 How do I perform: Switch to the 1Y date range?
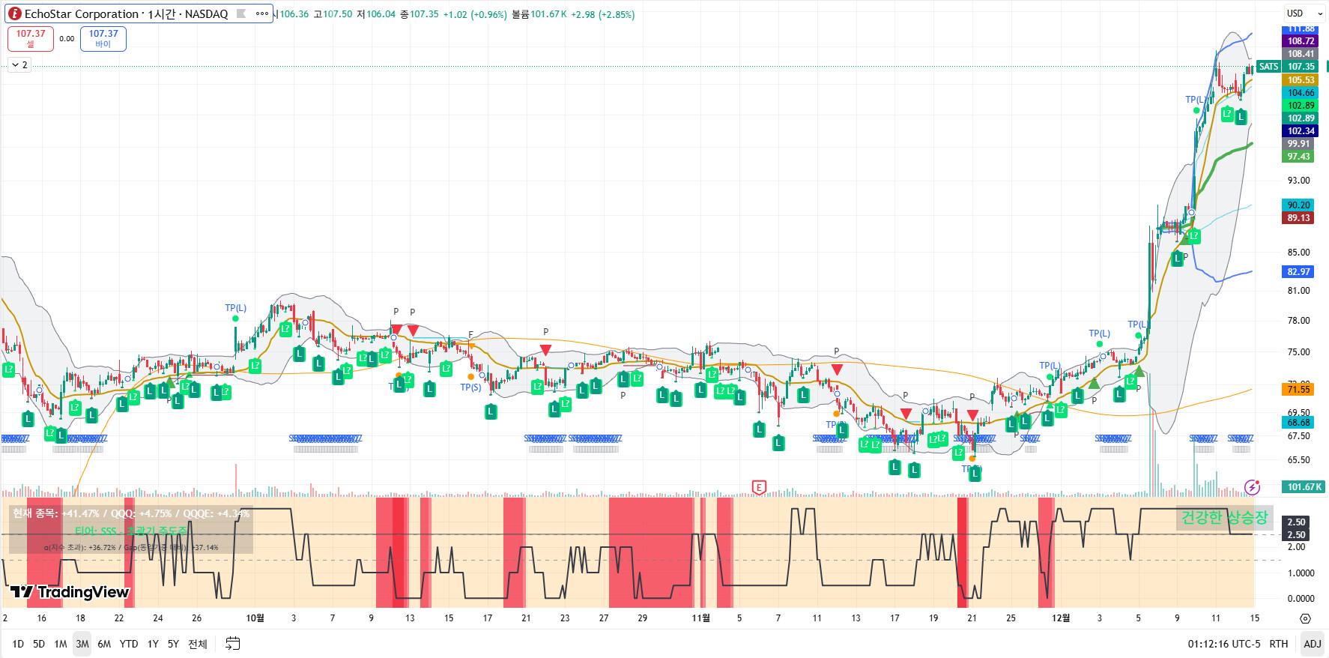(x=153, y=644)
